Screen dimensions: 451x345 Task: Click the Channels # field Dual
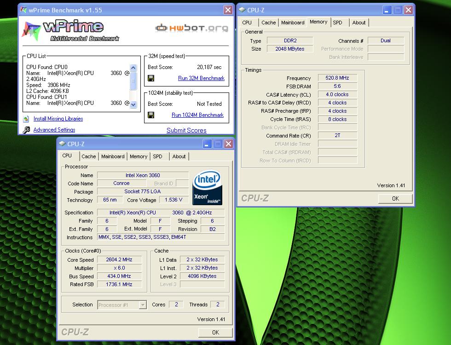coord(386,40)
